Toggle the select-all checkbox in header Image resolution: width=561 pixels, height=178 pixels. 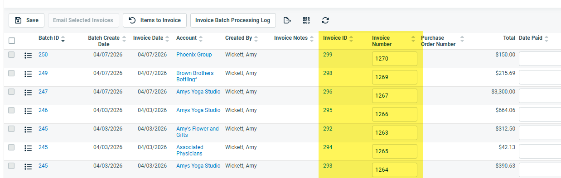[12, 41]
